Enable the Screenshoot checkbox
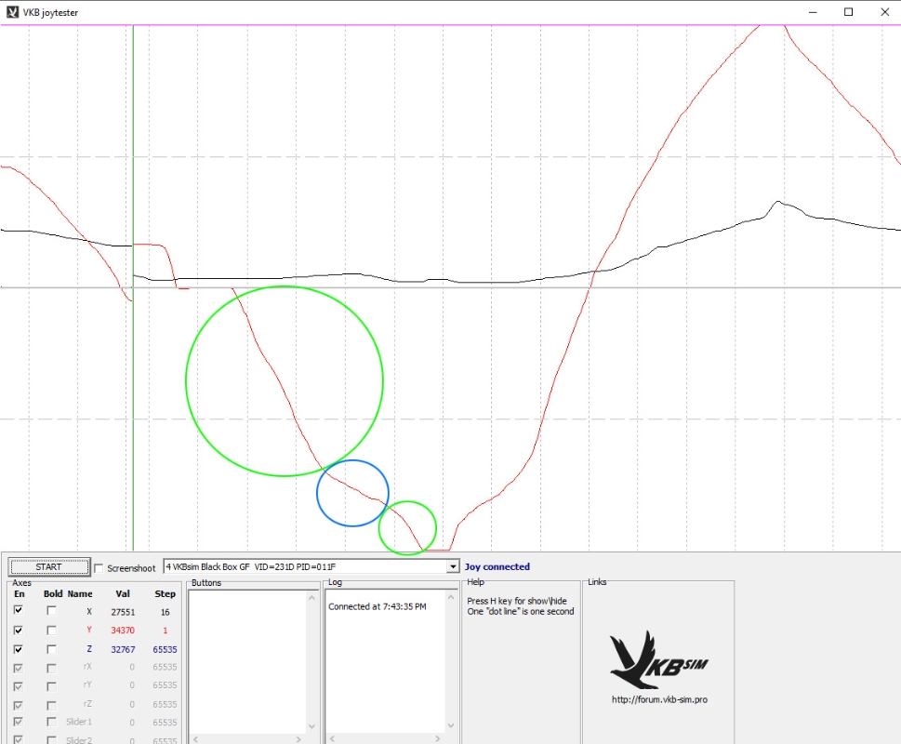 99,567
